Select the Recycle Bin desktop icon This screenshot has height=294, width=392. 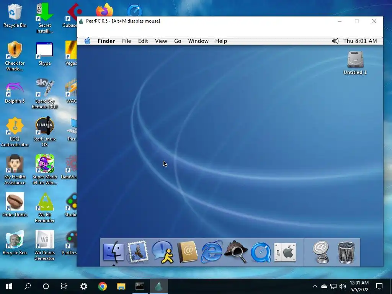pyautogui.click(x=15, y=15)
